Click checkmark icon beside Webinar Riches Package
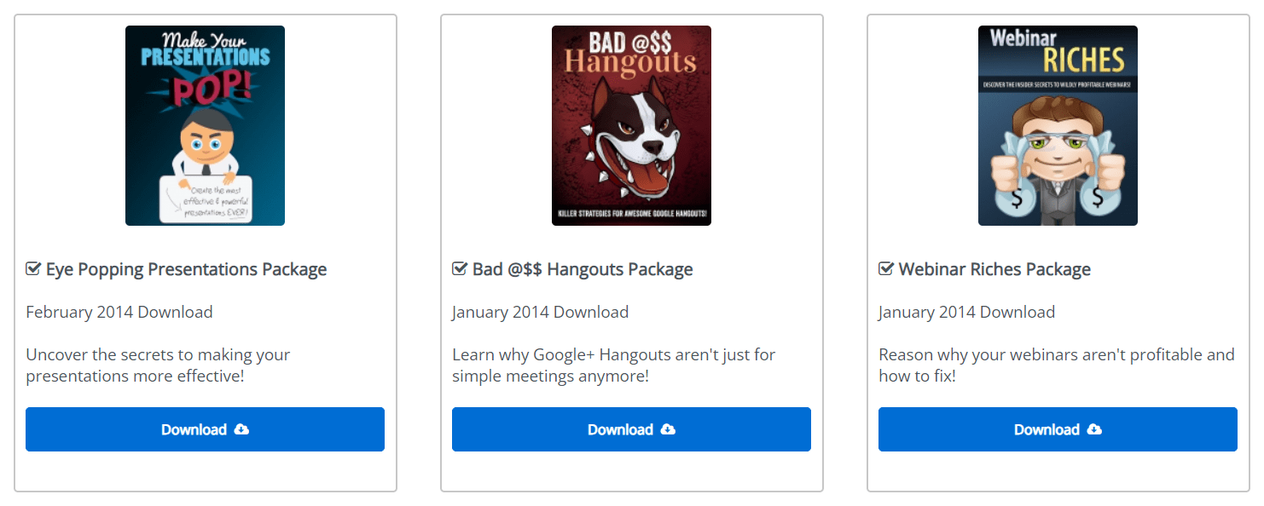The image size is (1264, 506). [x=886, y=269]
